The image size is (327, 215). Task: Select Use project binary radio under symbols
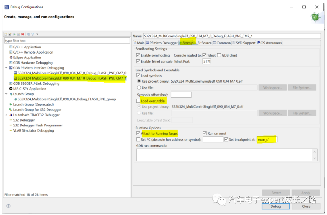coord(139,81)
